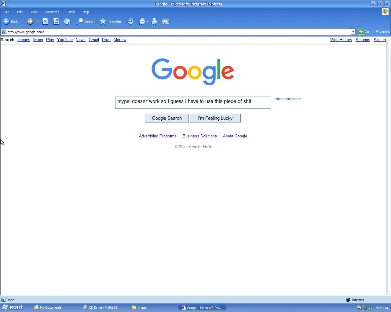Image resolution: width=391 pixels, height=312 pixels.
Task: Click the Forward arrow icon
Action: click(30, 21)
